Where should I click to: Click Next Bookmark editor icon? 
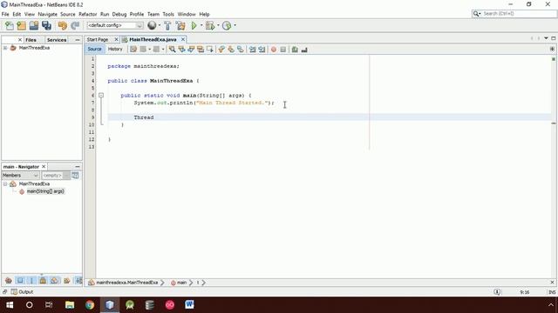point(231,50)
